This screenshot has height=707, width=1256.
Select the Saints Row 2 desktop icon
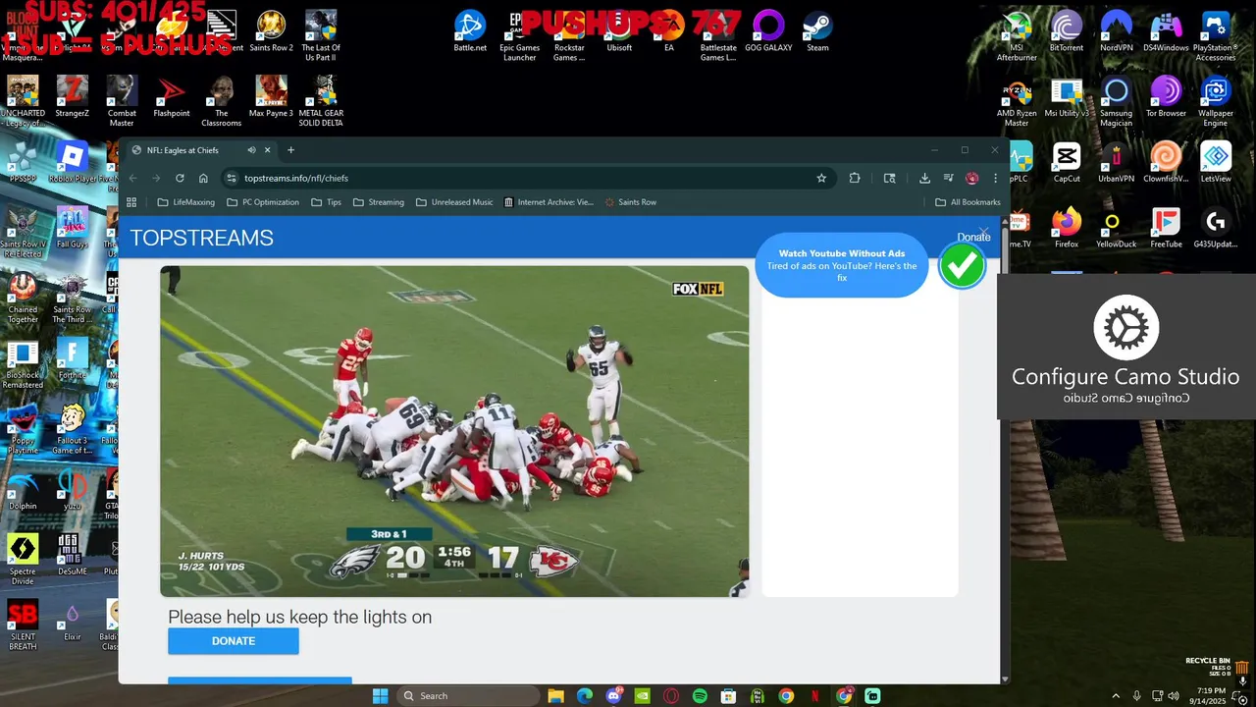point(271,32)
